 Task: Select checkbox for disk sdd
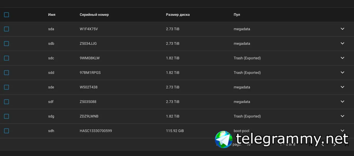(x=6, y=73)
